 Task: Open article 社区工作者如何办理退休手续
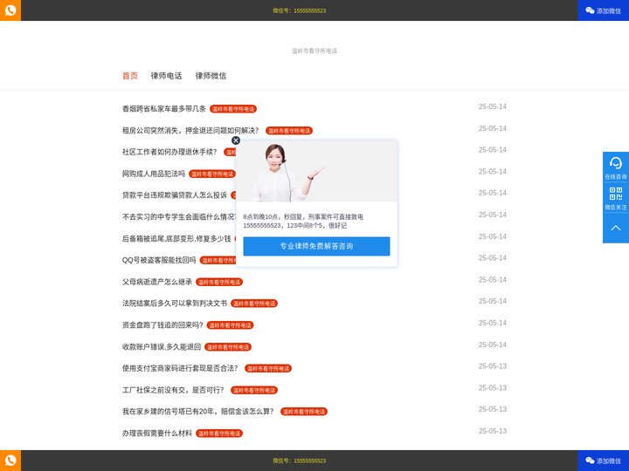(x=169, y=152)
